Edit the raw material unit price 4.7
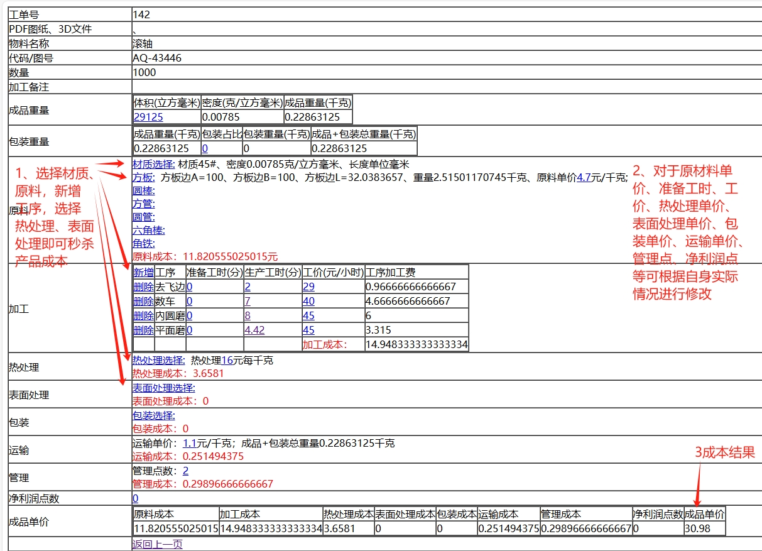 584,177
